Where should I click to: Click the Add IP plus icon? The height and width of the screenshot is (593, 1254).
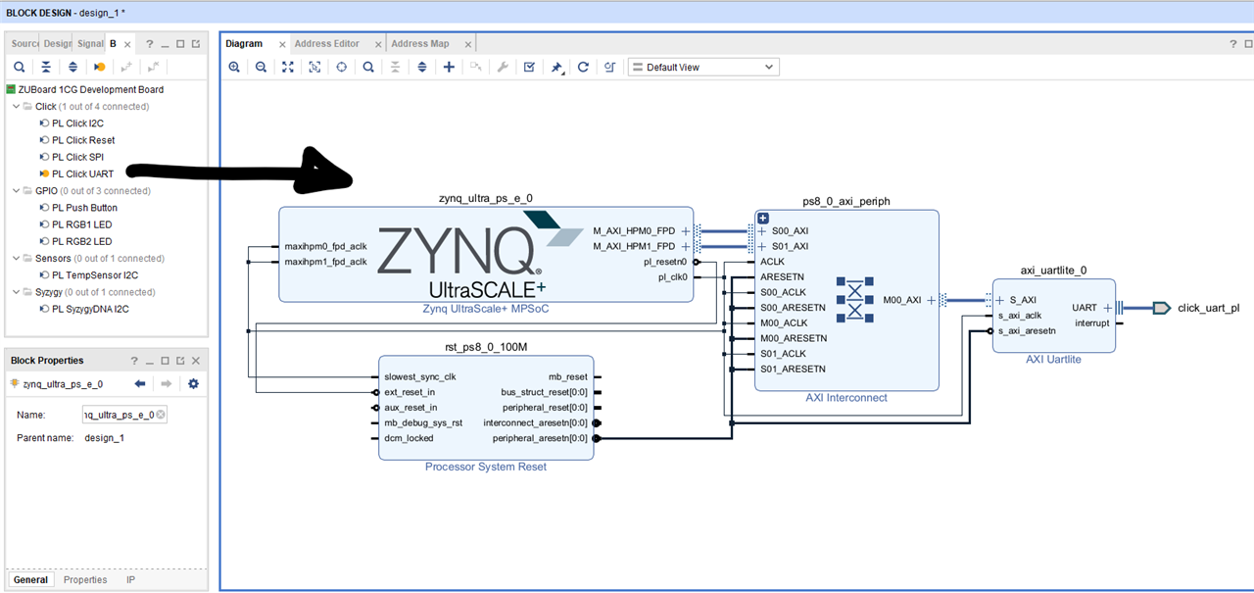pyautogui.click(x=449, y=68)
